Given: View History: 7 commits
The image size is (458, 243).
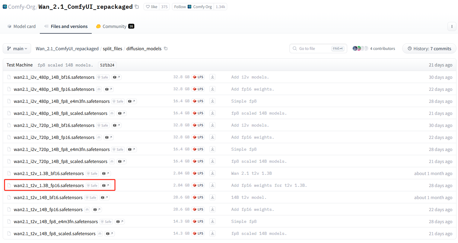Looking at the screenshot, I should tap(429, 48).
